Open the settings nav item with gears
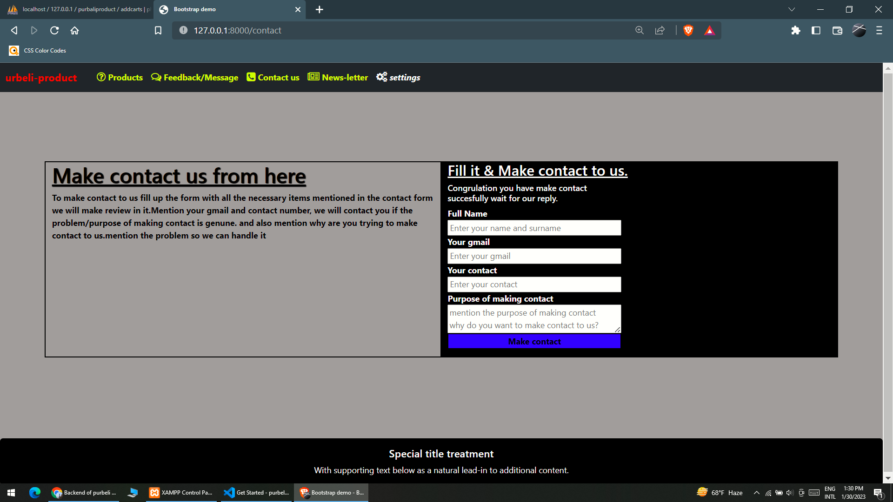The image size is (893, 502). point(398,77)
